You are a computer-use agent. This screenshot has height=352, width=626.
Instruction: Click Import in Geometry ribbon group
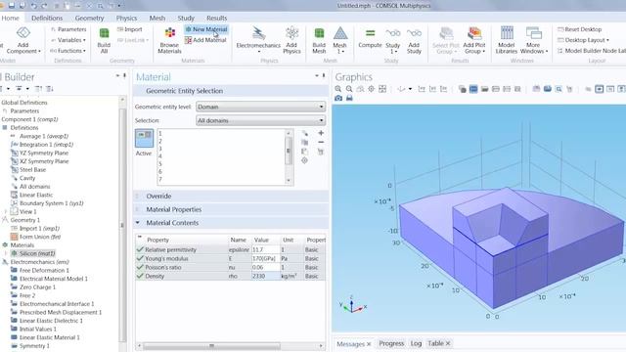(x=130, y=29)
